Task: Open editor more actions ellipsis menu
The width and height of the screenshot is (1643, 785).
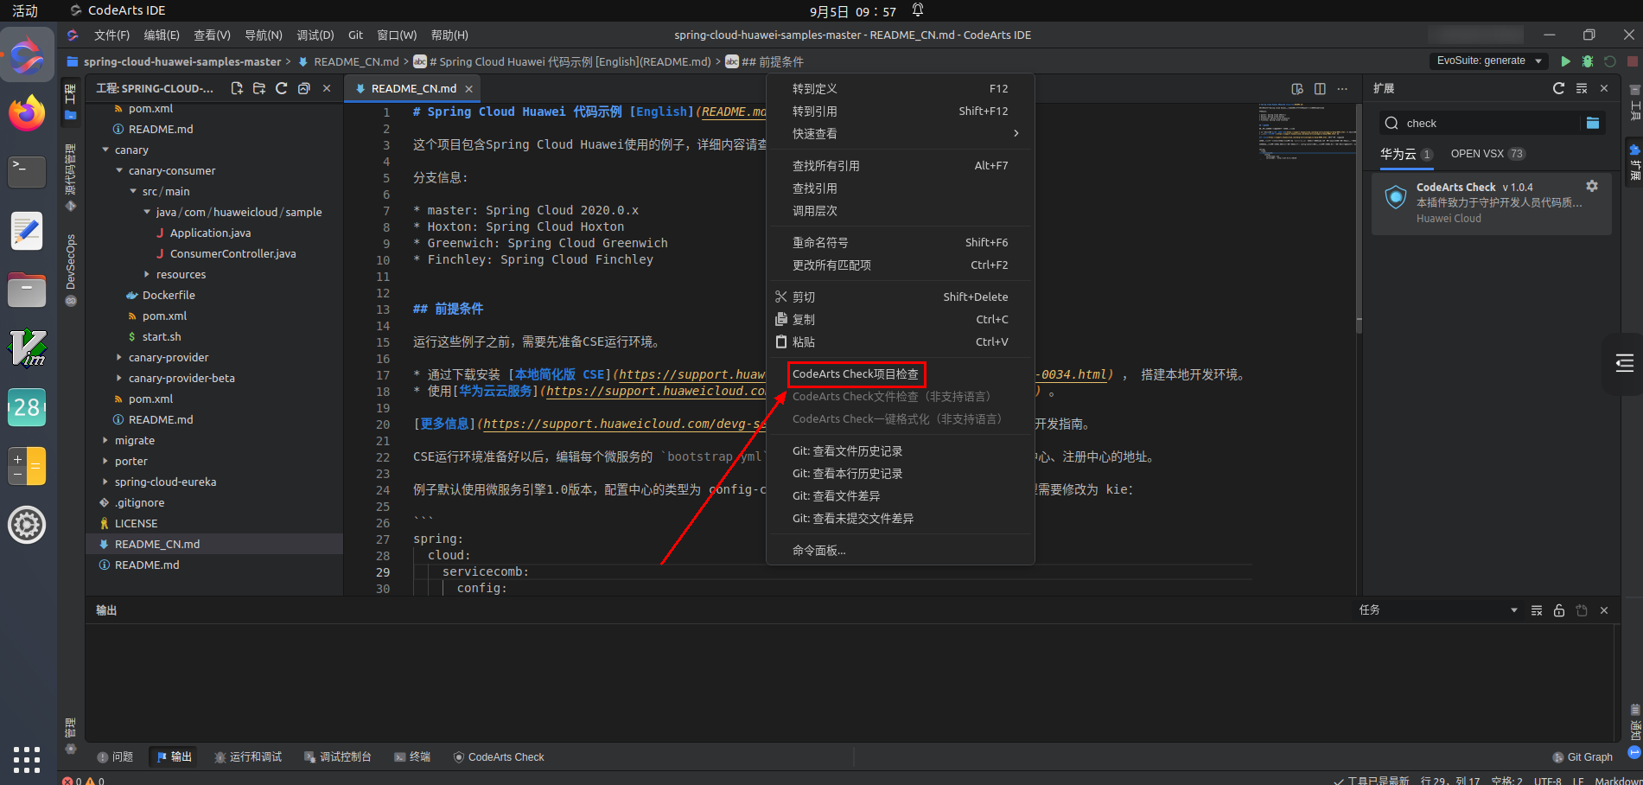Action: (x=1342, y=89)
